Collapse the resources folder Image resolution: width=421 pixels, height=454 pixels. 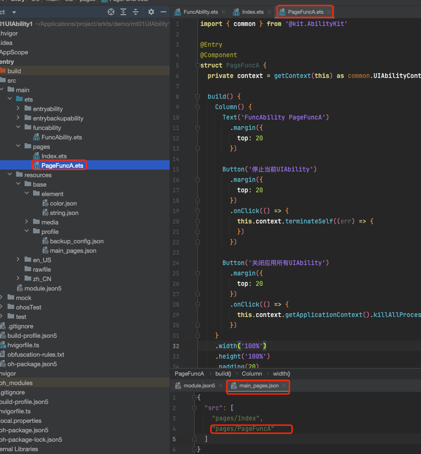click(x=10, y=175)
